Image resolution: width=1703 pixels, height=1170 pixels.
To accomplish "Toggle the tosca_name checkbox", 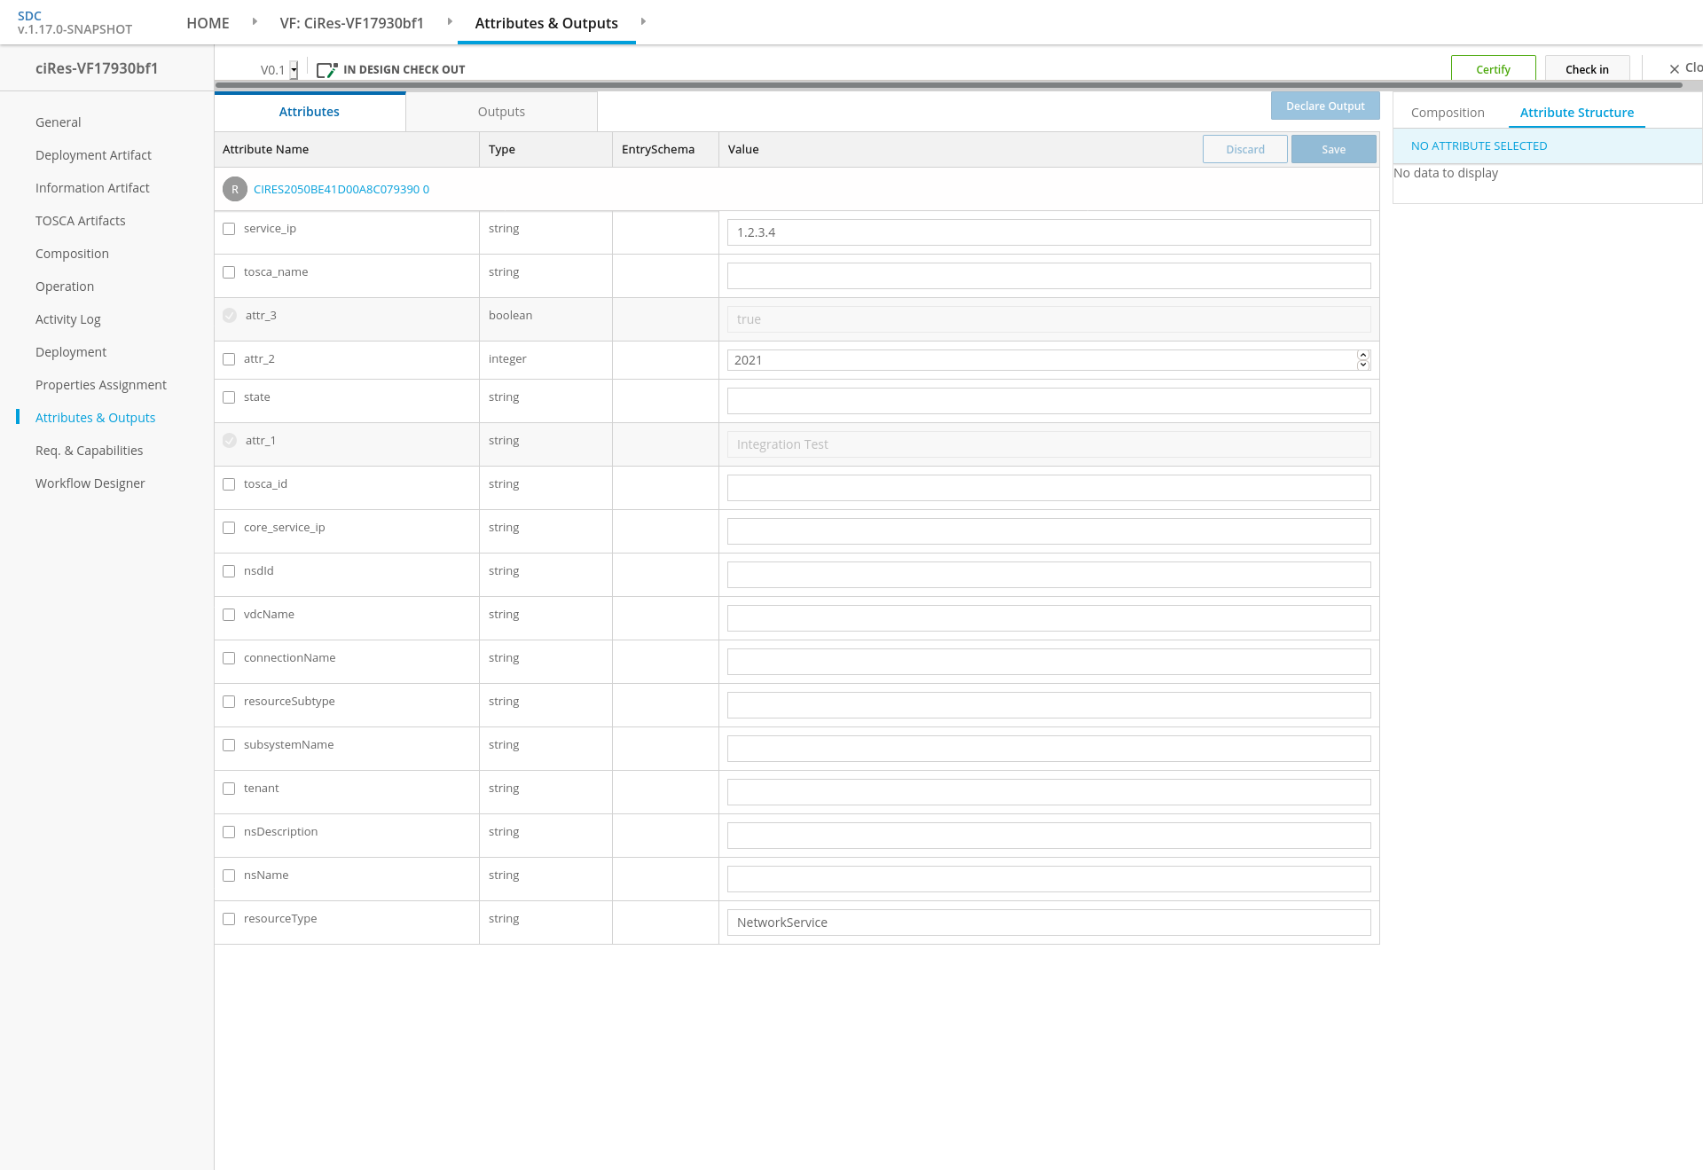I will pyautogui.click(x=229, y=272).
